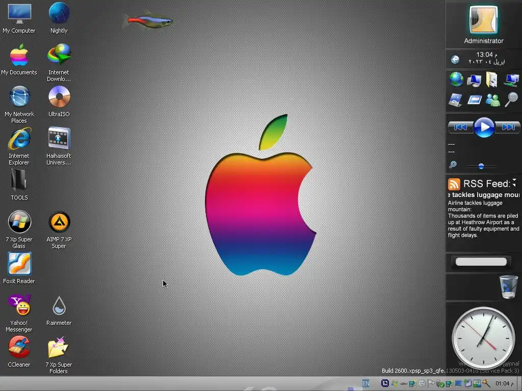Open the globe shortcut in the sidebar launcher

[456, 79]
